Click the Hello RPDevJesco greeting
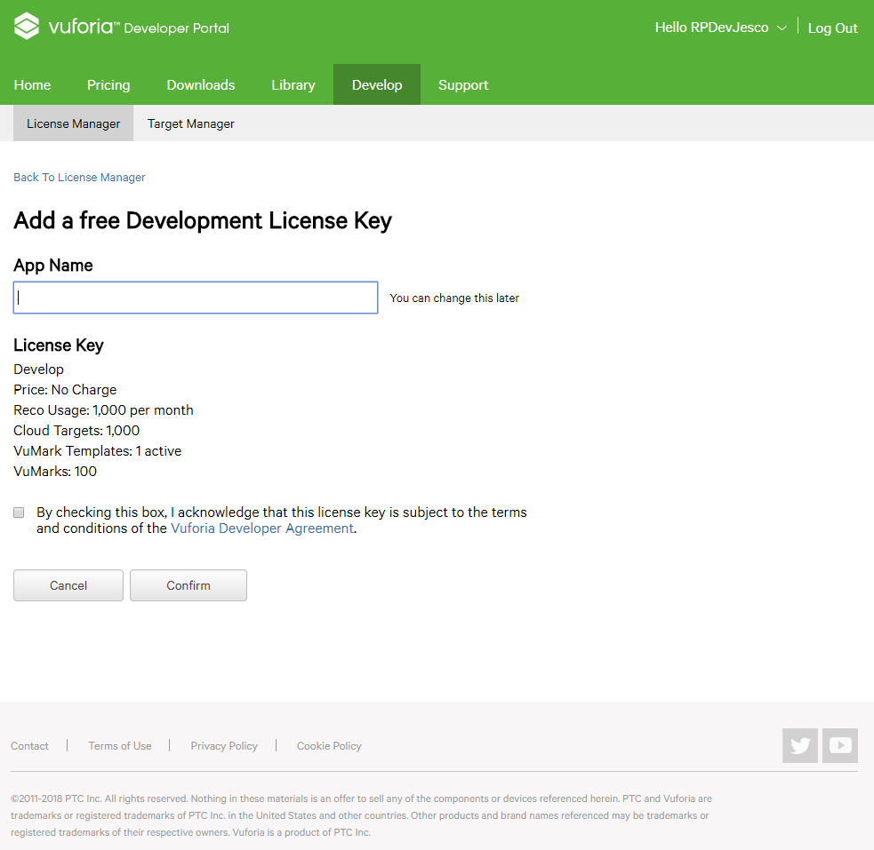The image size is (874, 850). click(712, 28)
